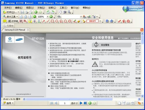Viewport: 145px width, 110px height.
Task: Click the DRAFT stamp preview
Action: (x=93, y=21)
